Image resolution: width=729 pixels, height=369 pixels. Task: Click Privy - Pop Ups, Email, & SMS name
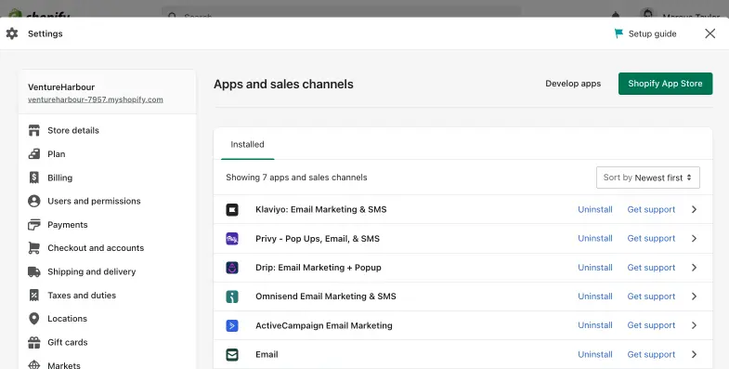coord(318,239)
